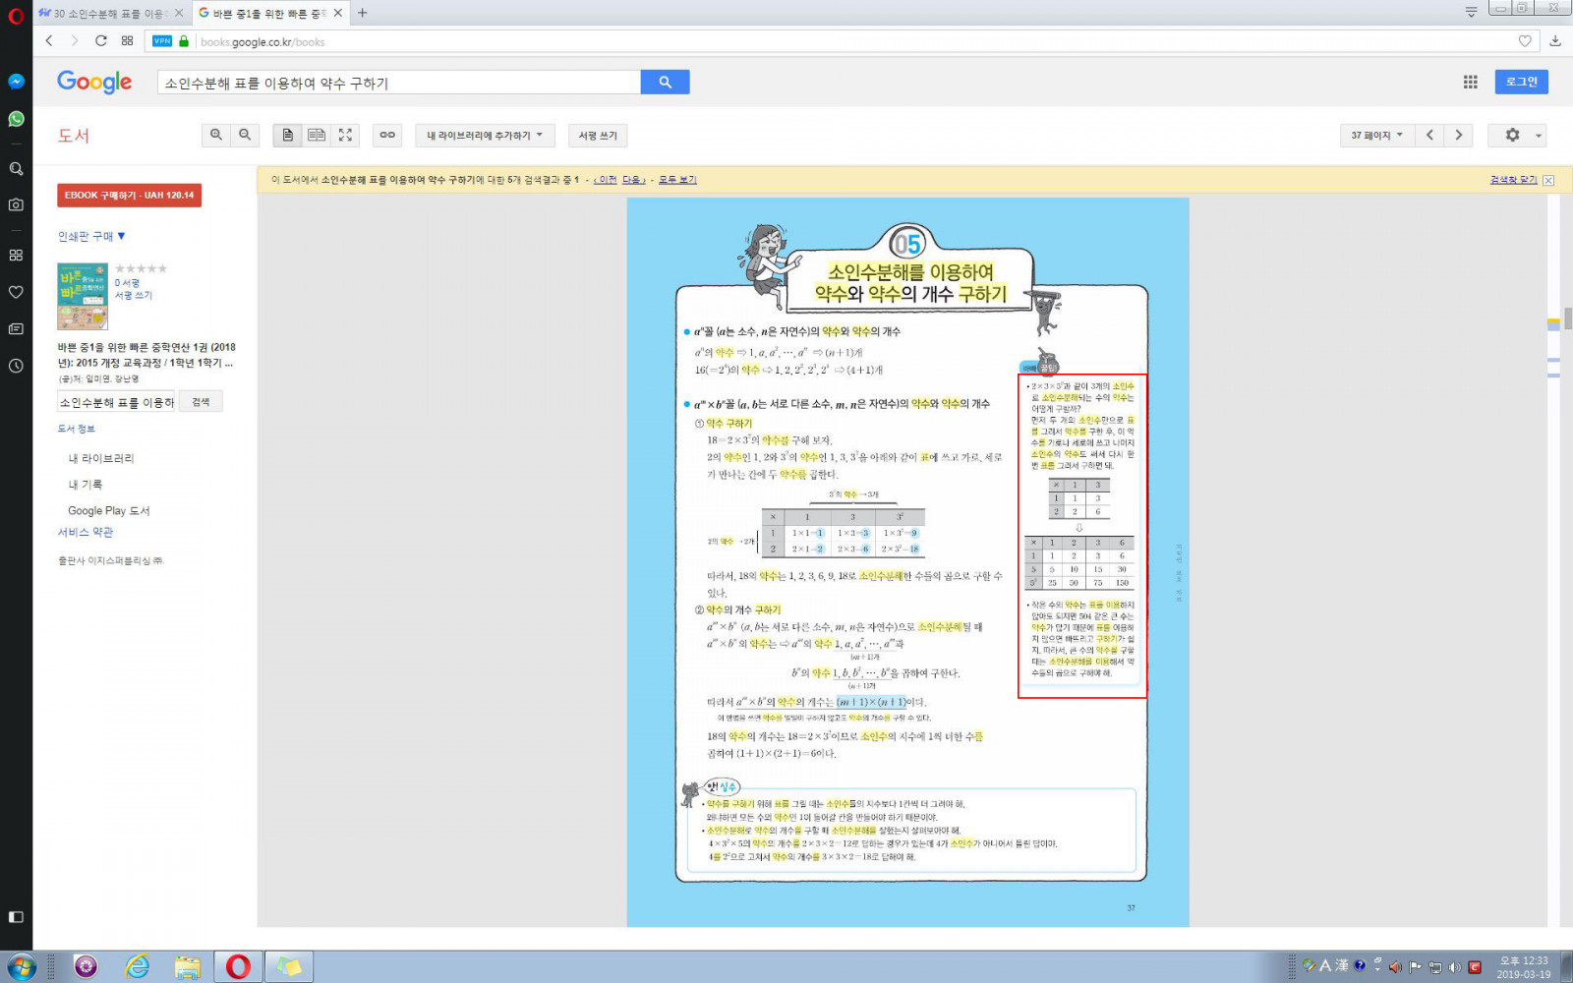The width and height of the screenshot is (1573, 983).
Task: Click EBOOK 구매하기 button
Action: (129, 195)
